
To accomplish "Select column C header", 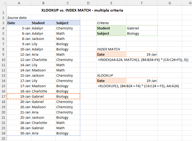I will click(68, 3).
